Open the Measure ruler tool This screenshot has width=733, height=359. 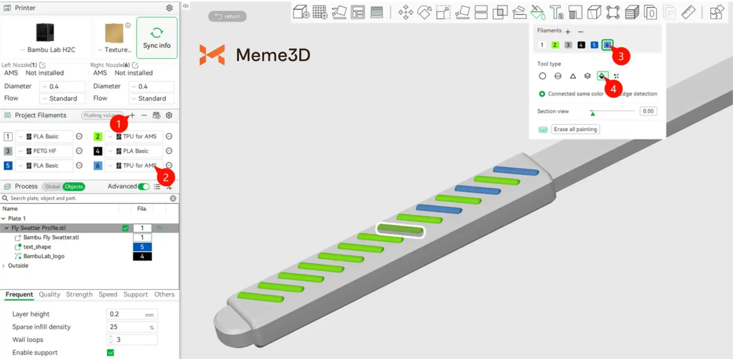point(688,12)
